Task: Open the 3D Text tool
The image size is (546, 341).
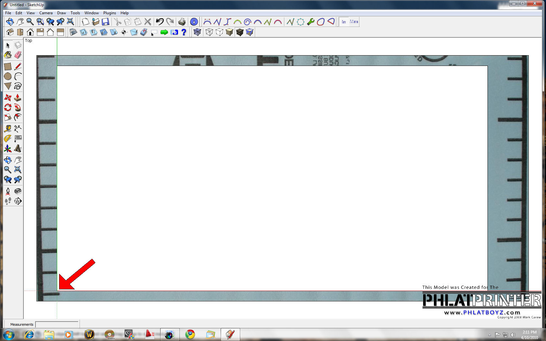Action: pyautogui.click(x=18, y=149)
